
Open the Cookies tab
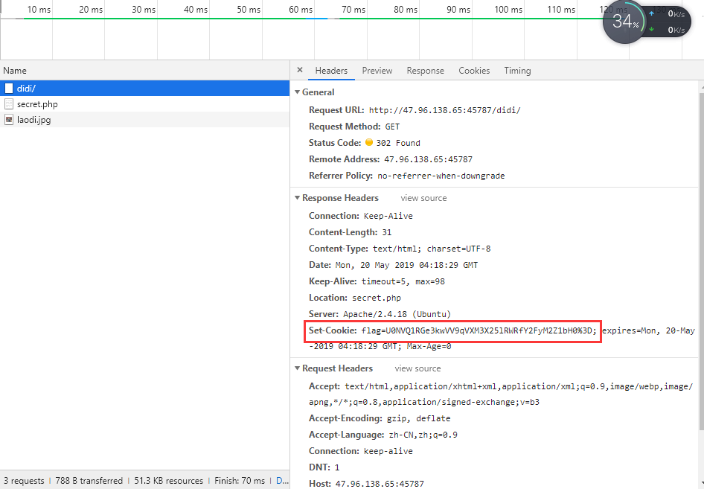point(474,71)
